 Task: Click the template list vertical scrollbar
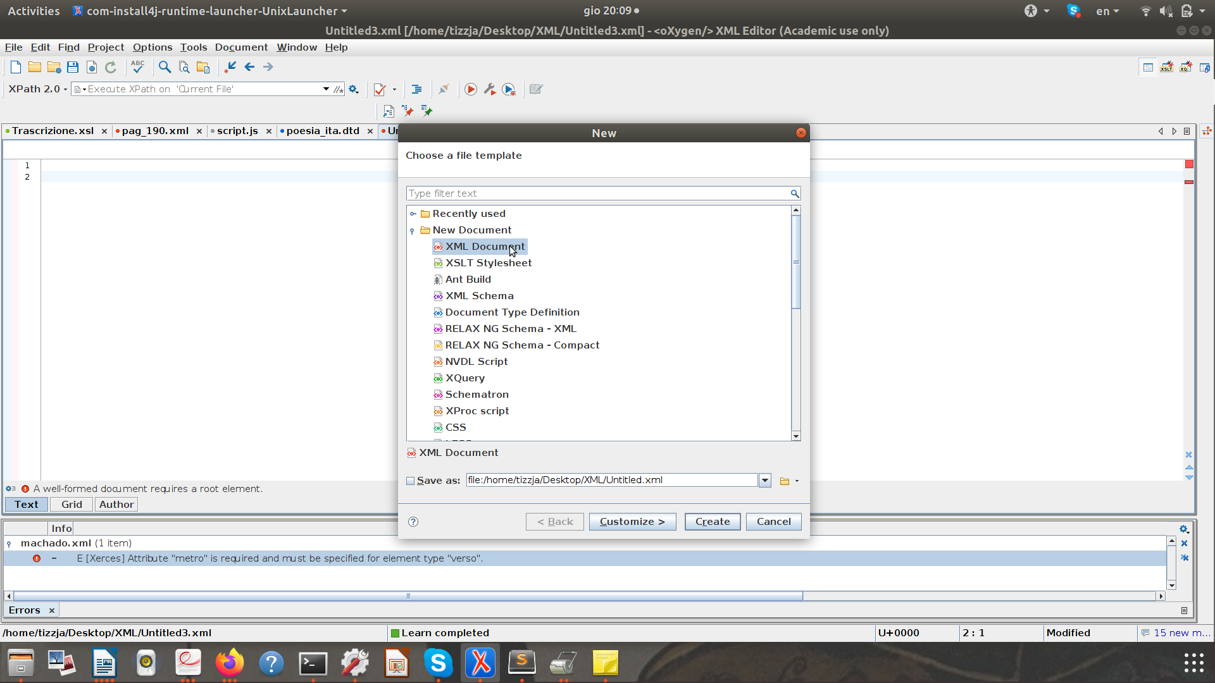(796, 262)
